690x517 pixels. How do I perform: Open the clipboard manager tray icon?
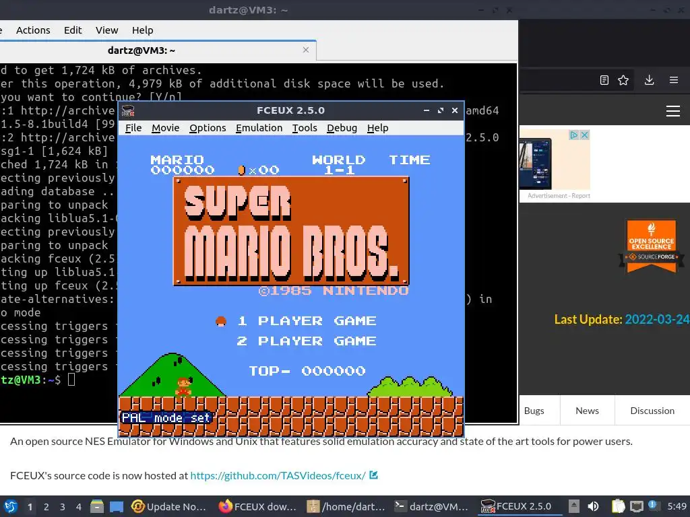pyautogui.click(x=618, y=506)
